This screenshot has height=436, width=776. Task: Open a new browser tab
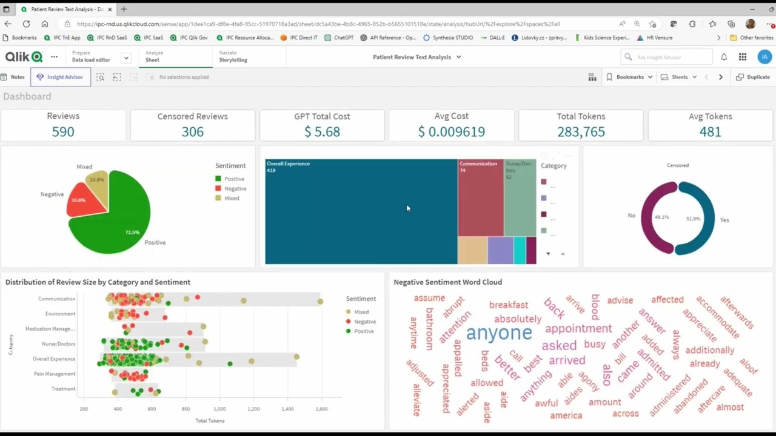(124, 9)
